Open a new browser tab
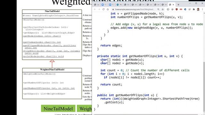Viewport: 205px width, 115px height. [x=178, y=5]
